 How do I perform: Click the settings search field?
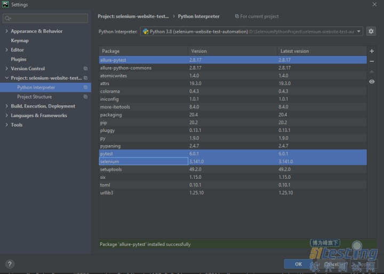(45, 18)
